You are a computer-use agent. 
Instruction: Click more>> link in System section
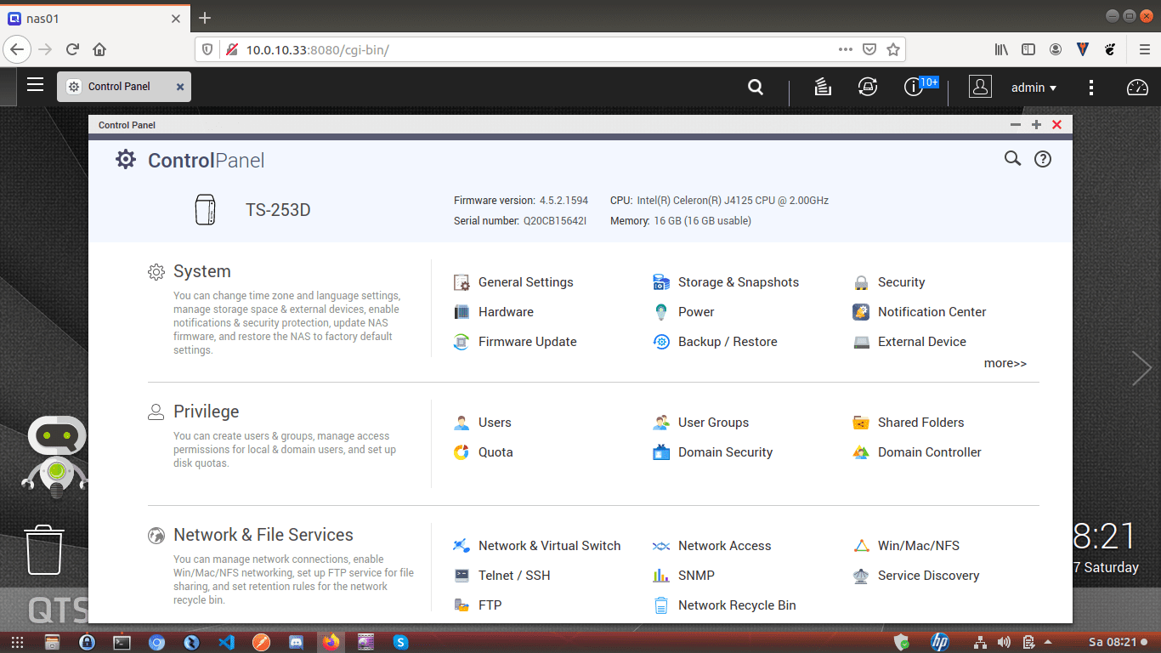(1005, 363)
